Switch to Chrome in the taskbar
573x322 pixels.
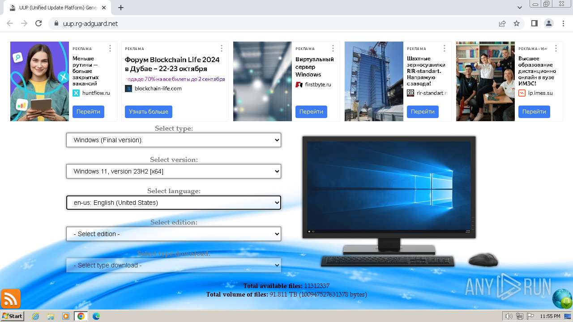[81, 316]
